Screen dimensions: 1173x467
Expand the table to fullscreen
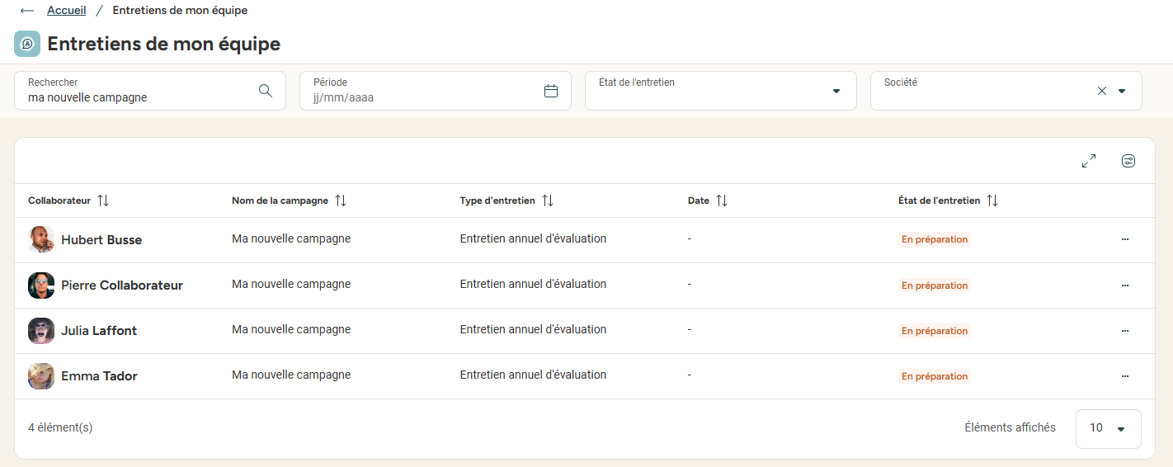[x=1089, y=161]
